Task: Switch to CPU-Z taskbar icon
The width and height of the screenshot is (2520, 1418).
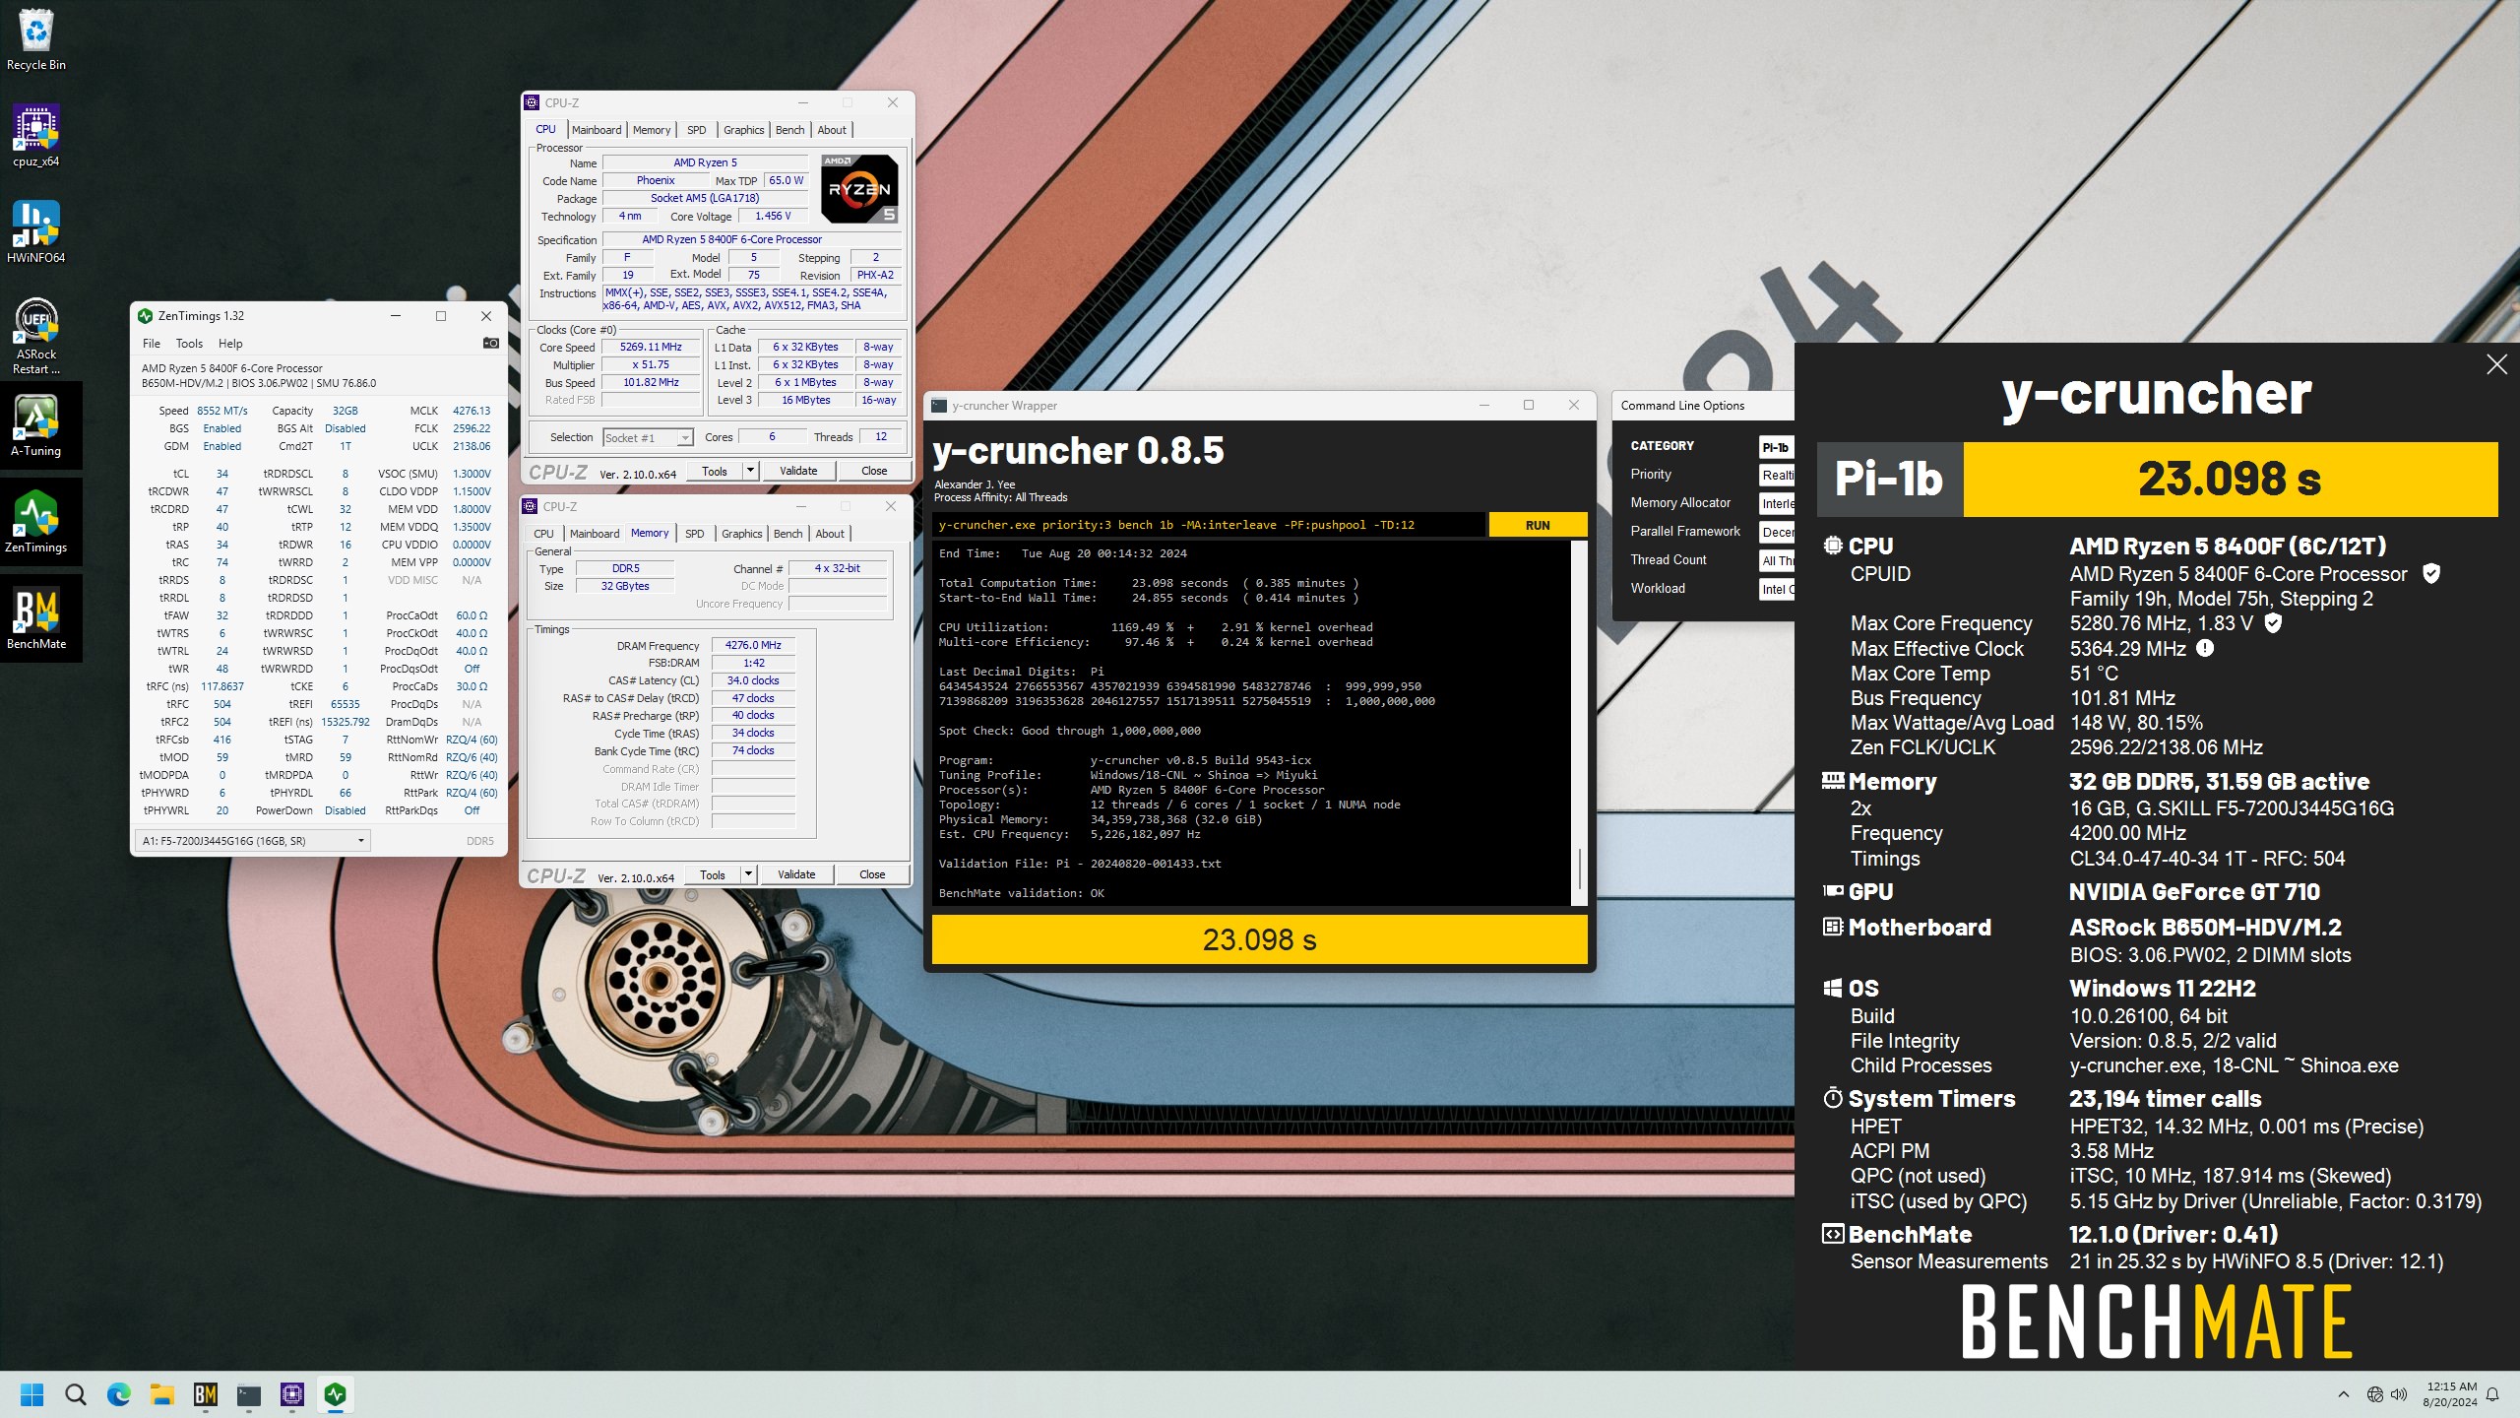Action: coord(292,1394)
